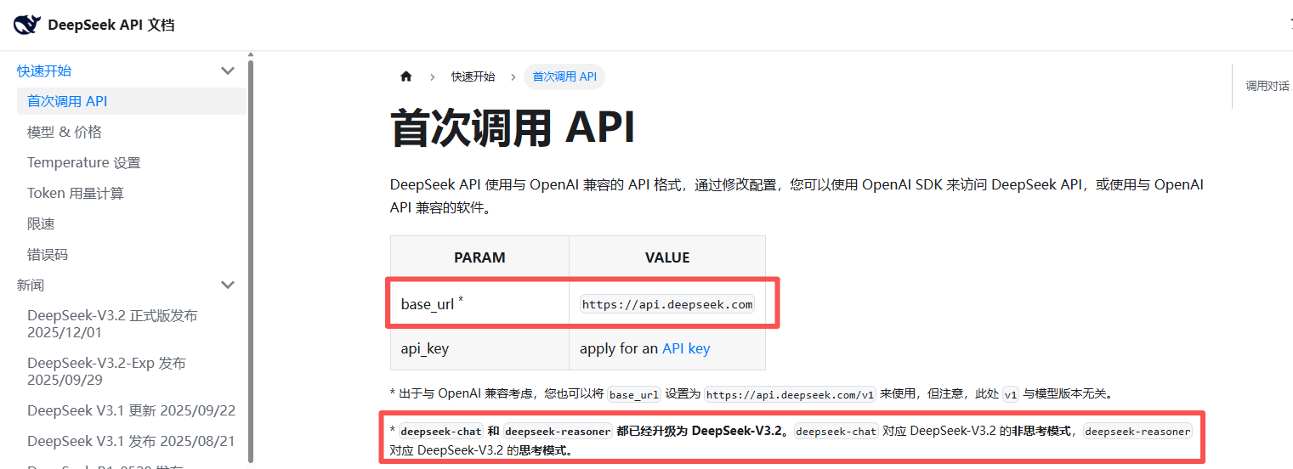Click the PARAM column header
Viewport: 1293px width, 469px height.
coord(480,257)
